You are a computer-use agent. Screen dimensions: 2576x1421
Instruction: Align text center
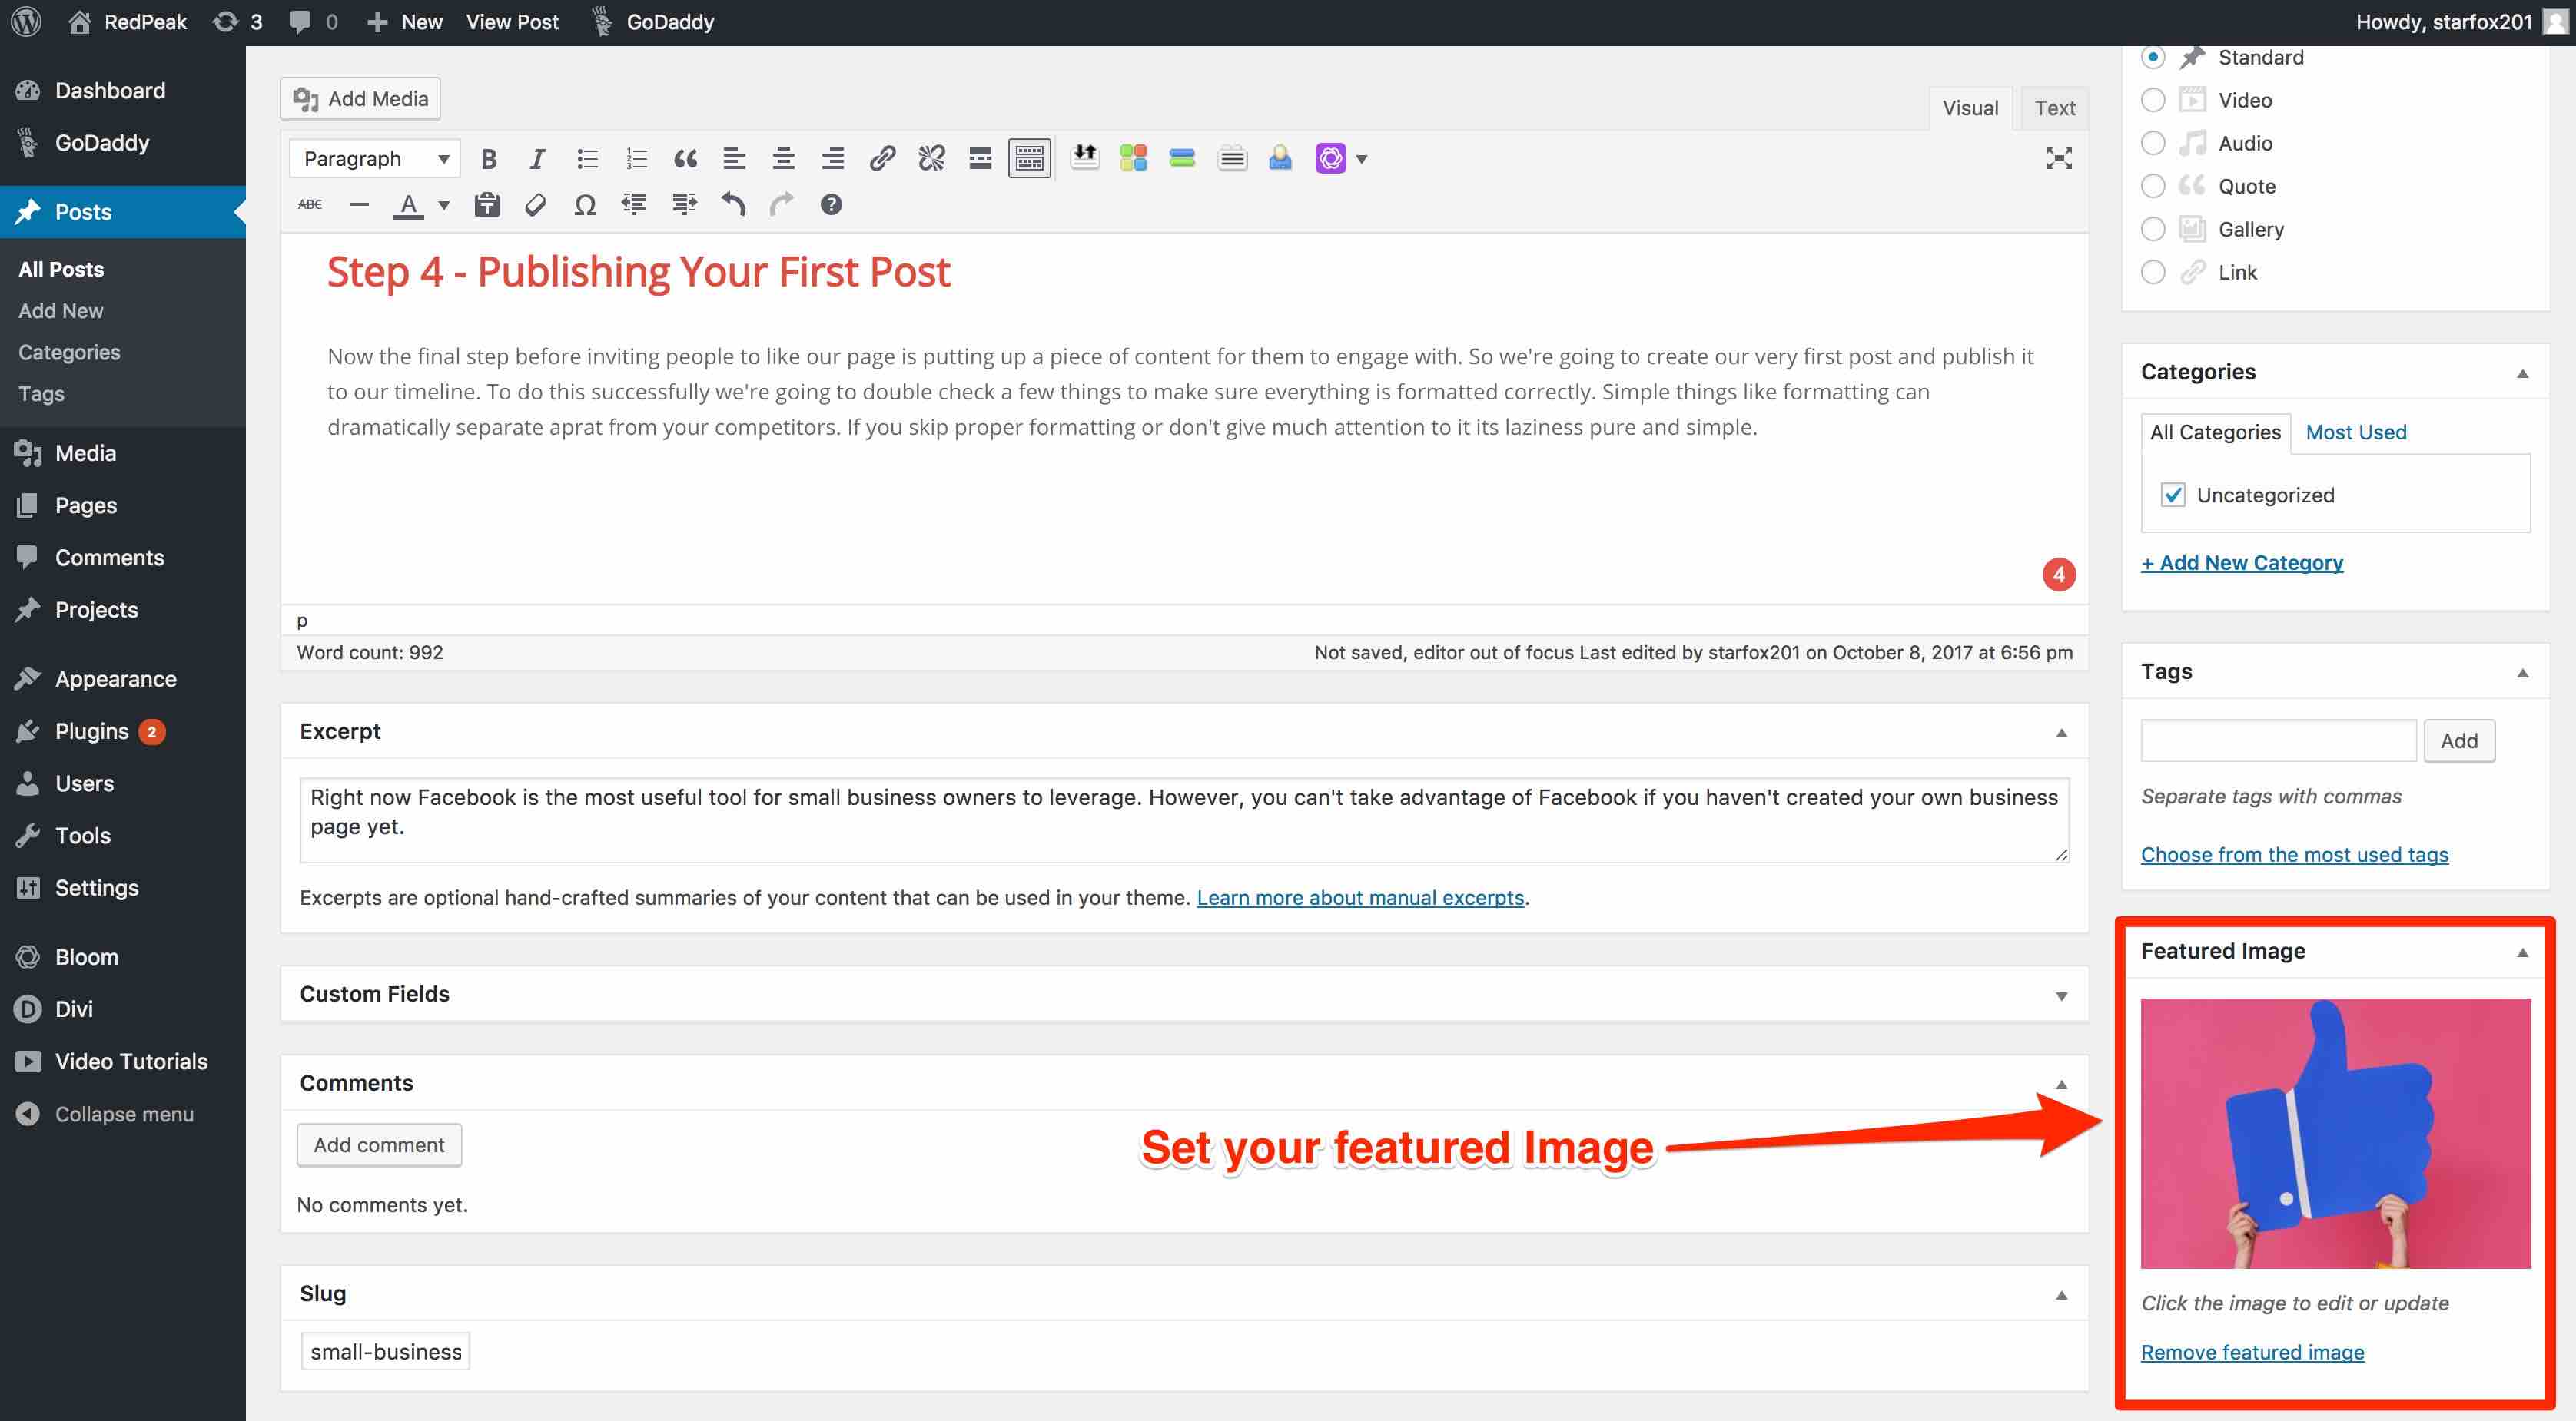[783, 158]
